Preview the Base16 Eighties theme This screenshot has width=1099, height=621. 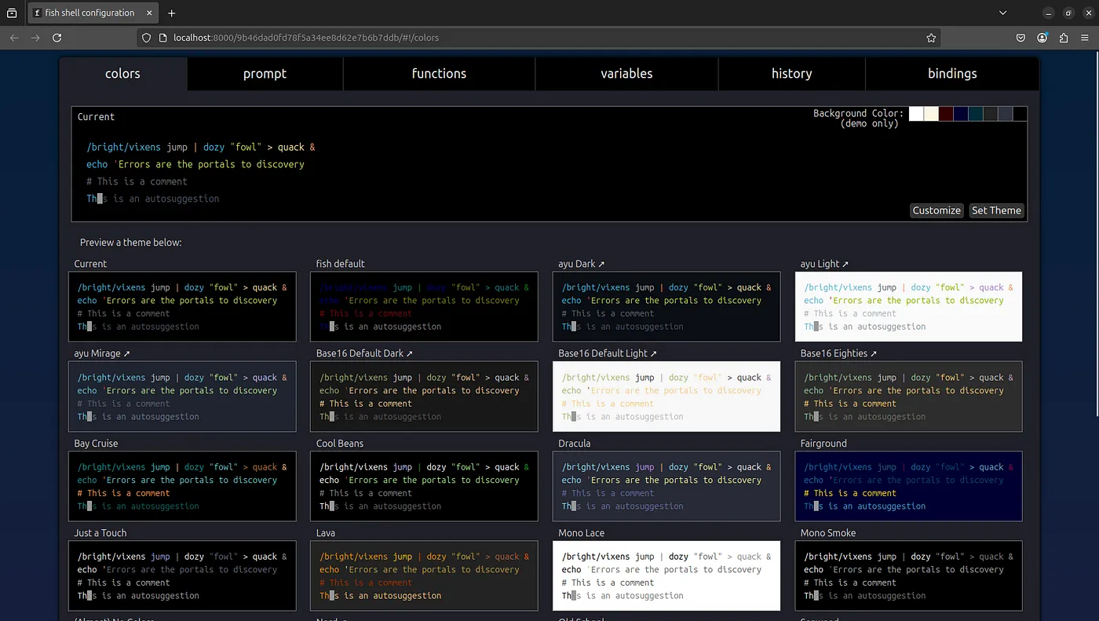909,396
